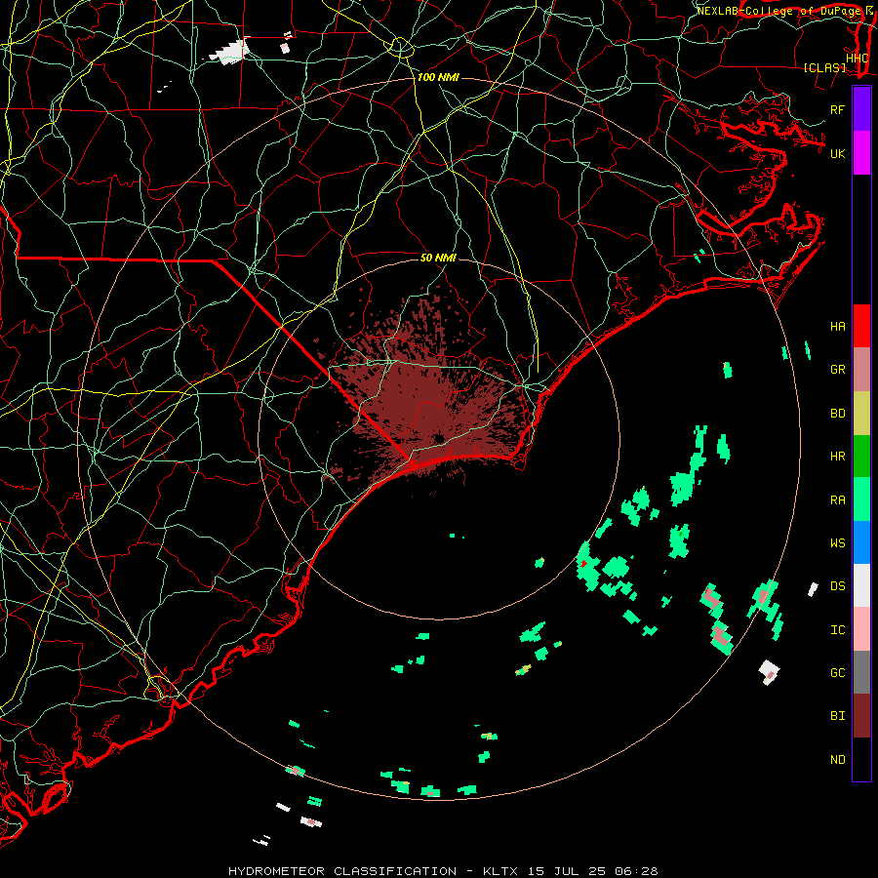Viewport: 878px width, 878px height.
Task: Click the 'HR' legend label
Action: [x=837, y=457]
